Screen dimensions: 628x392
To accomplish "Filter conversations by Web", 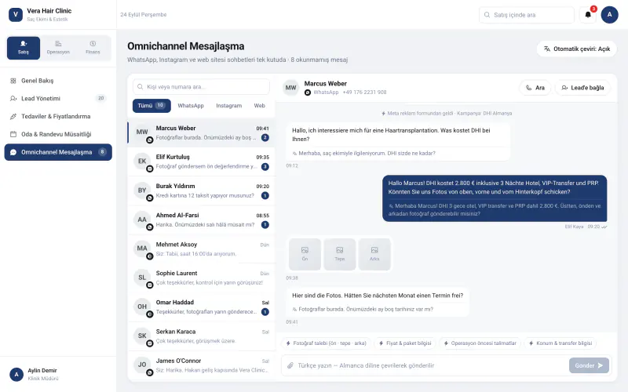I will pos(259,106).
